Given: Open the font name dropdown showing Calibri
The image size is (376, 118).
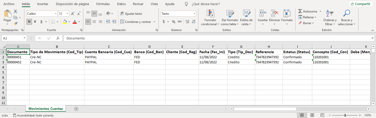Looking at the screenshot, I should click(x=56, y=14).
